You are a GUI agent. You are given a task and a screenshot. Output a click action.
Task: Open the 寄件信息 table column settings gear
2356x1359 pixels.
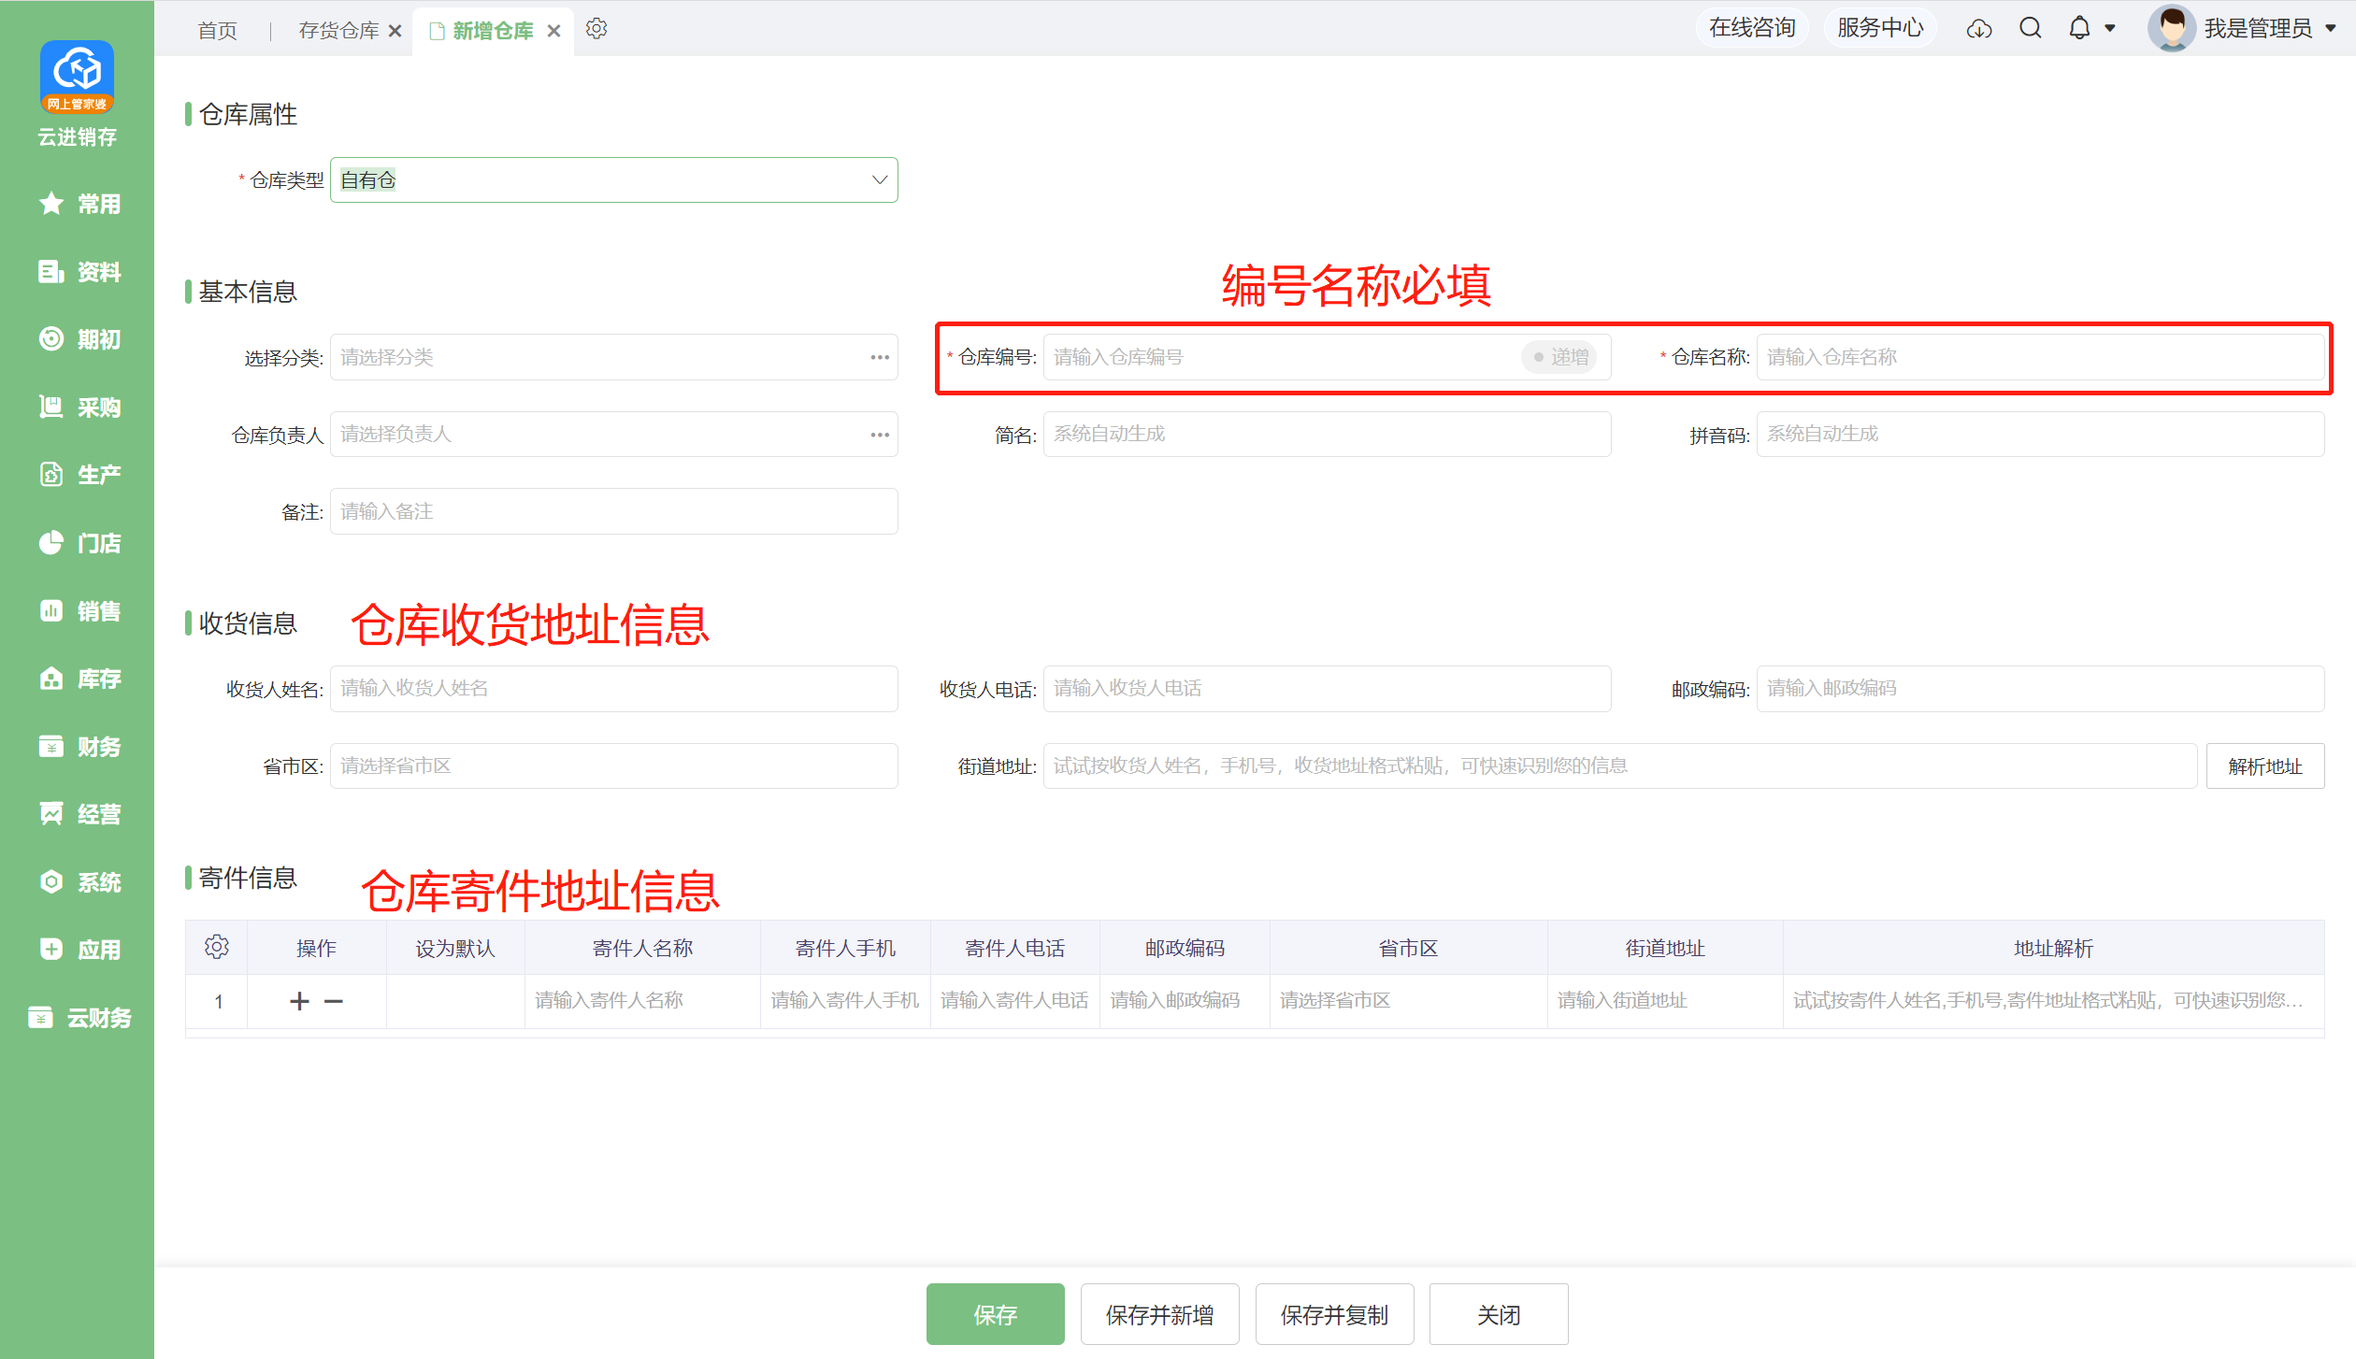[x=217, y=947]
